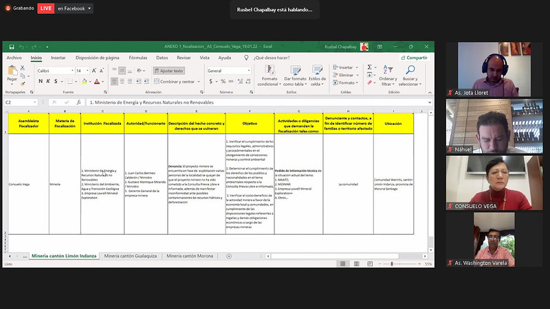This screenshot has width=550, height=309.
Task: Decrease font size with small A icon
Action: 102,71
